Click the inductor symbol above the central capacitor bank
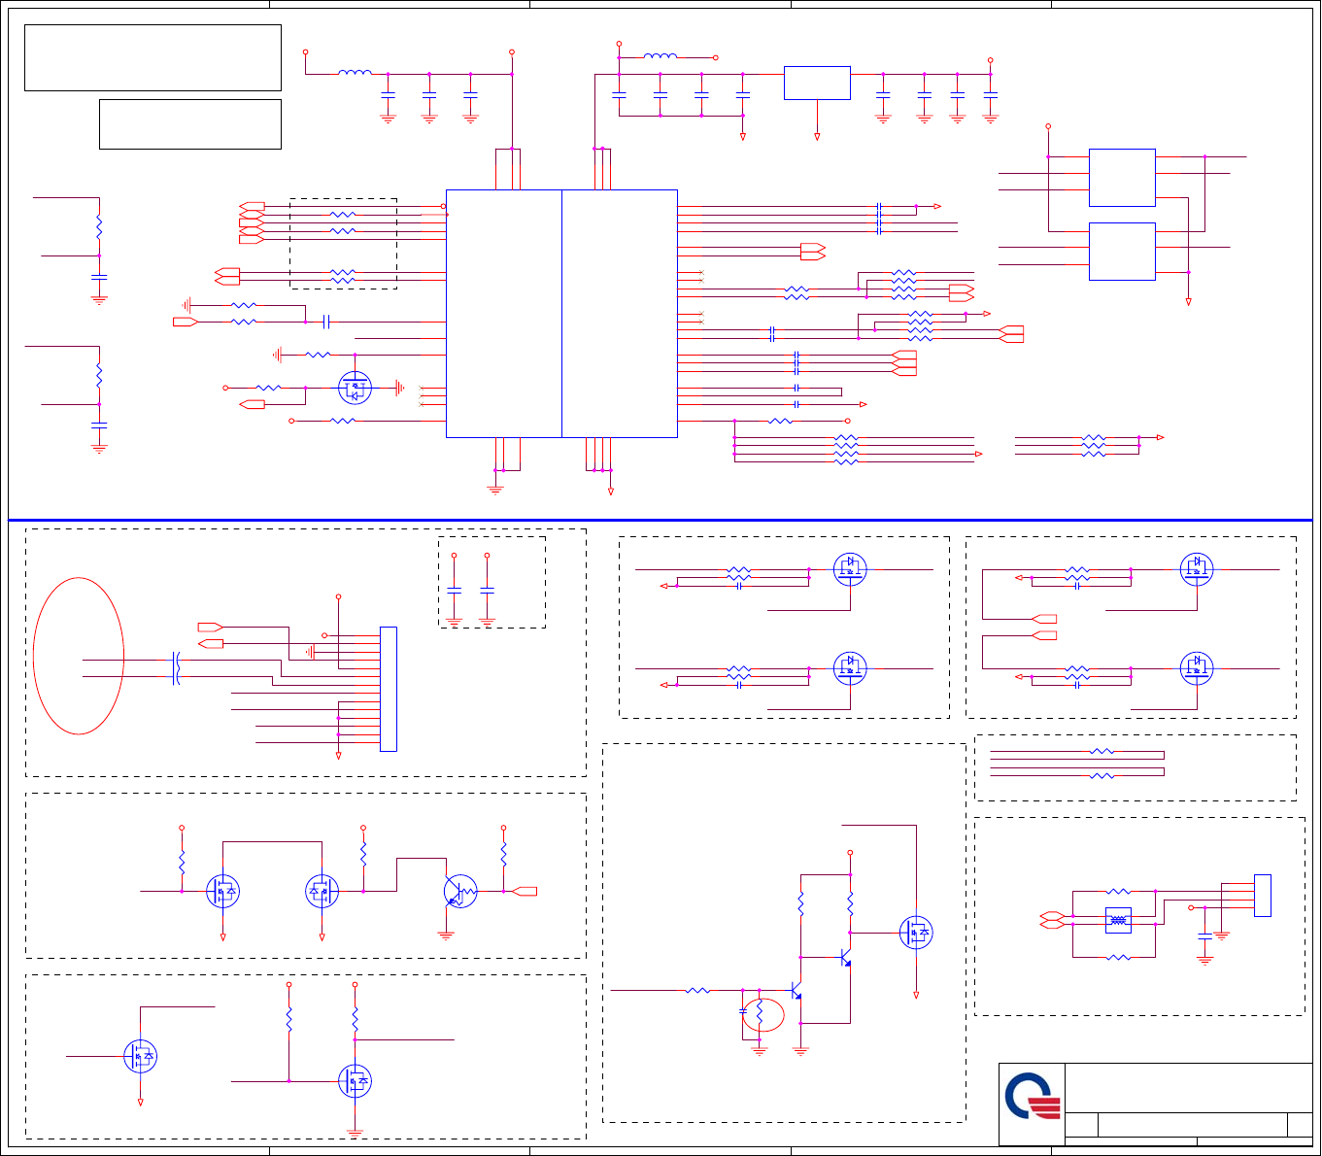Viewport: 1322px width, 1156px height. (661, 56)
